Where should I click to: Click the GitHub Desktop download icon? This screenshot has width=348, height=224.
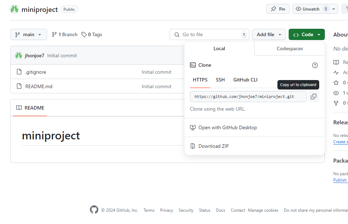coord(193,127)
